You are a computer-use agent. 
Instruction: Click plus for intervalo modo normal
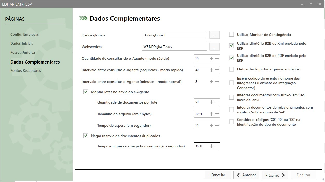click(212, 82)
